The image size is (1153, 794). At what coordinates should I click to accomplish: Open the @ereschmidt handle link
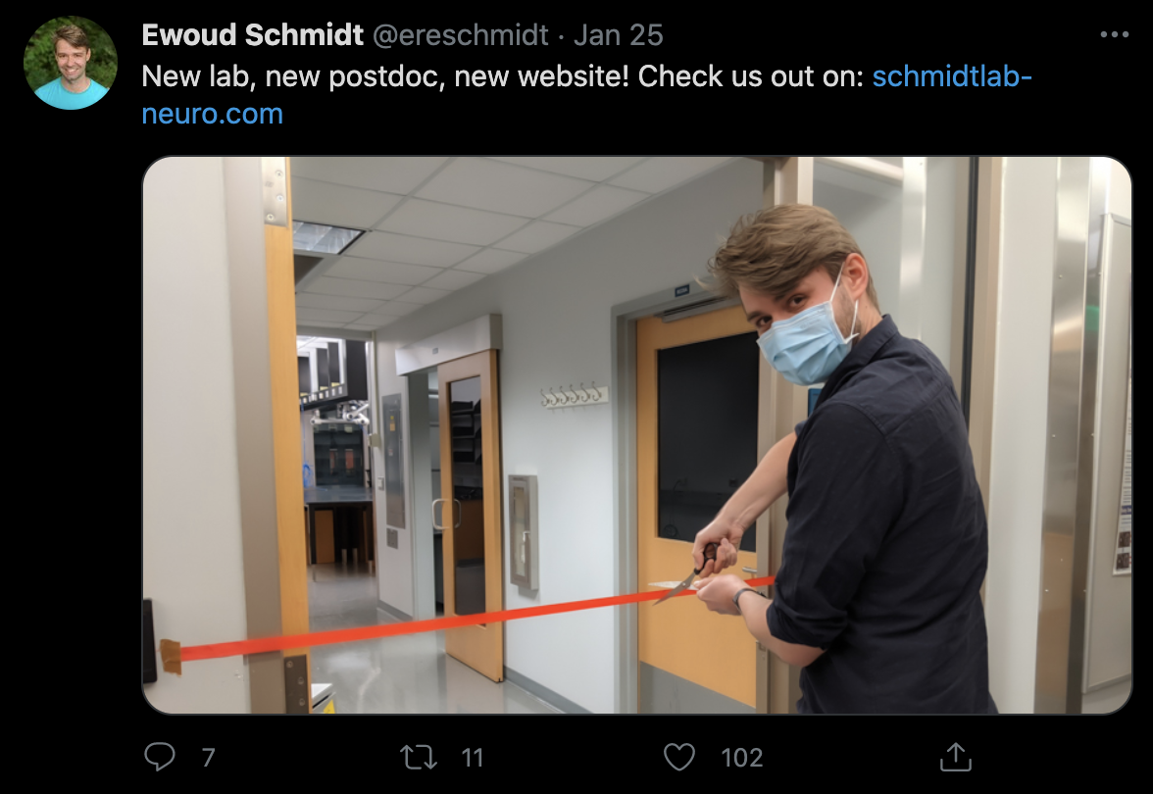[x=461, y=34]
